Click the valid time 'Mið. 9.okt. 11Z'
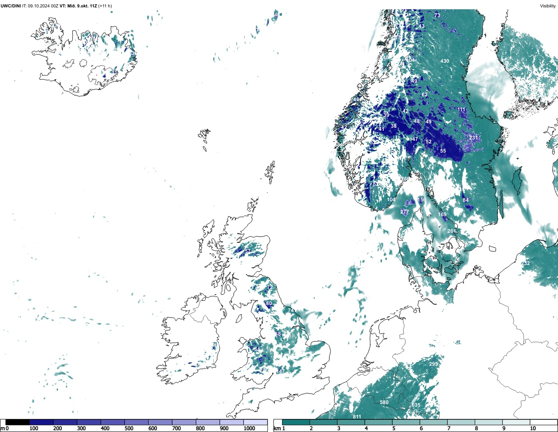 [x=82, y=6]
